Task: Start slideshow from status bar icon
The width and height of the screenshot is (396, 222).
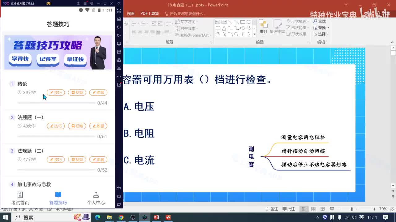Action: point(332,209)
